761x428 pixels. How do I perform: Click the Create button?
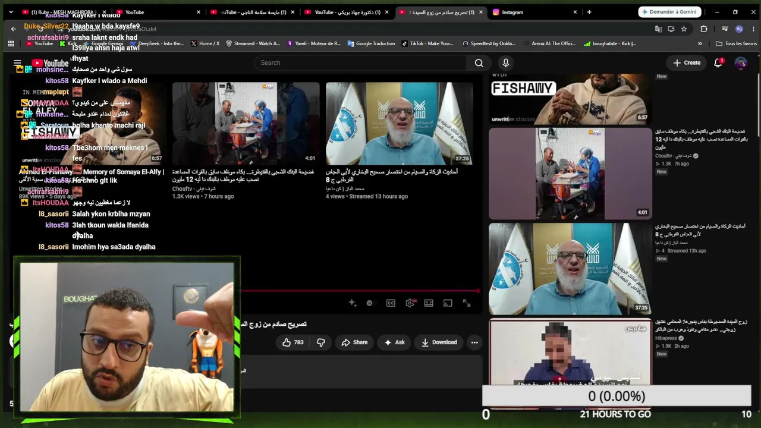[x=687, y=62]
